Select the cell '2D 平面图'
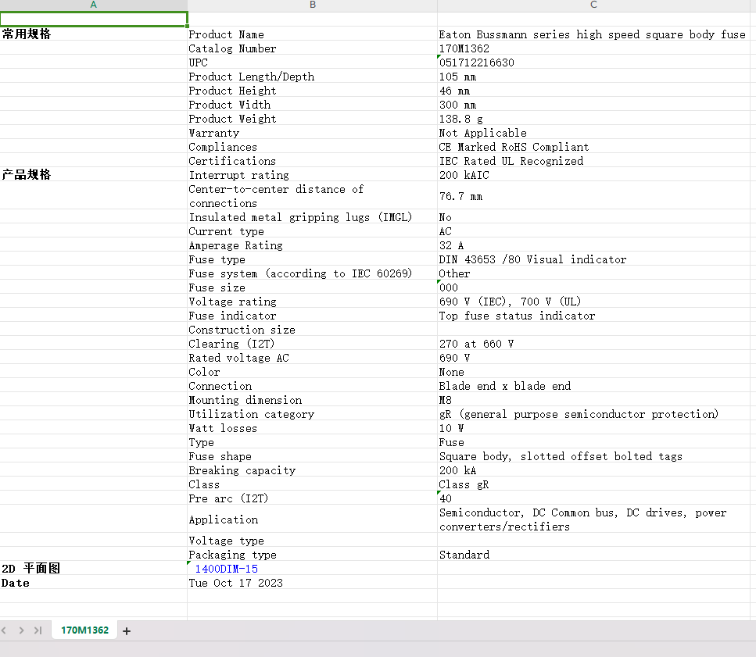756x657 pixels. pyautogui.click(x=94, y=569)
